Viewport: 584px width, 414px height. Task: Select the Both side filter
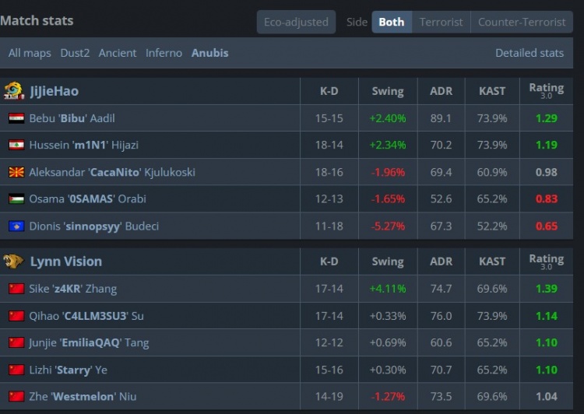(392, 22)
